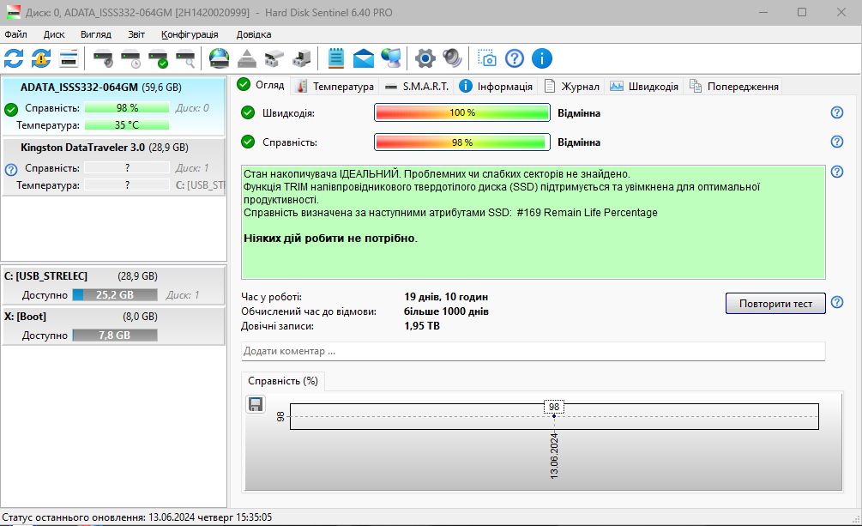Image resolution: width=862 pixels, height=526 pixels.
Task: Click help icon next to Швидкодія bar
Action: 837,112
